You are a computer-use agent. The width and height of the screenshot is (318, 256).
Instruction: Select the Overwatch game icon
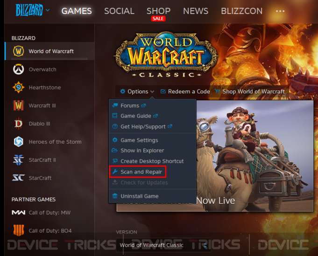[x=19, y=69]
